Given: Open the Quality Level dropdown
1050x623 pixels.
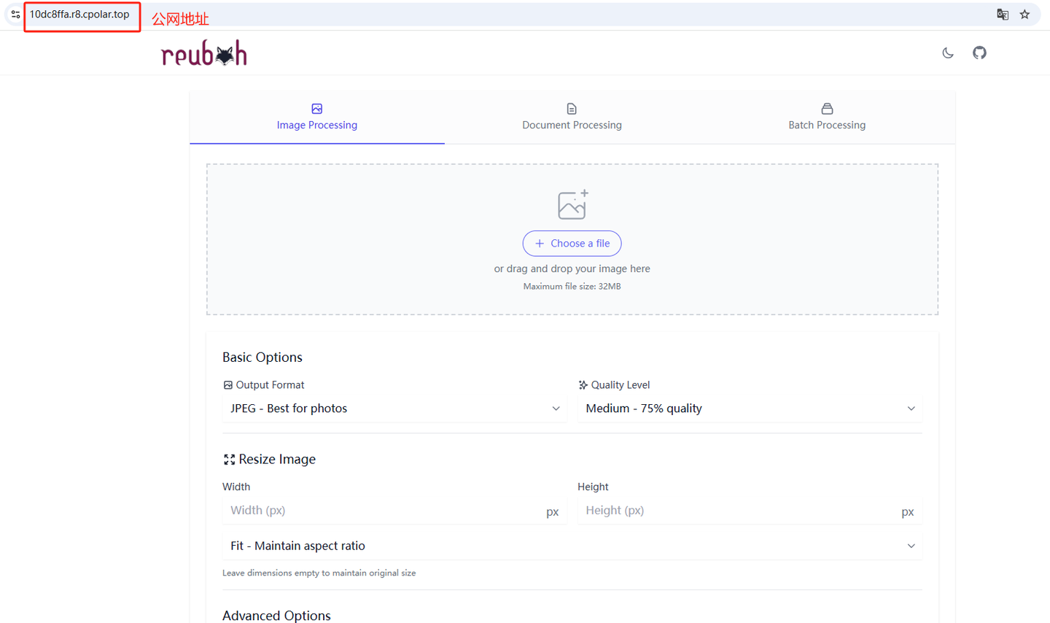Looking at the screenshot, I should coord(750,408).
